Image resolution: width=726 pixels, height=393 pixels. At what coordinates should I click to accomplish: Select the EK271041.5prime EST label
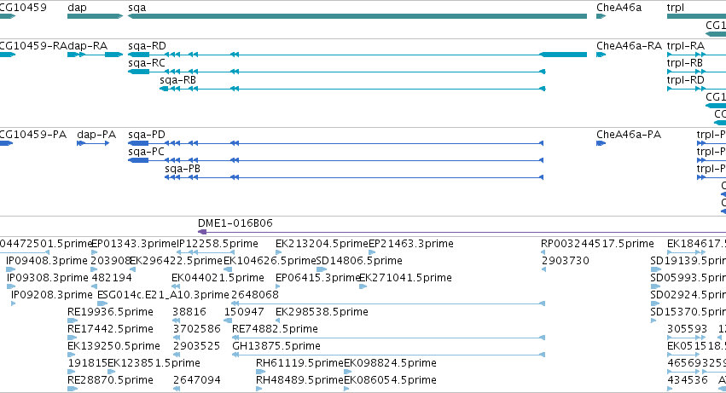tap(405, 278)
